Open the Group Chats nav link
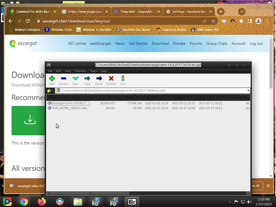 [x=217, y=43]
